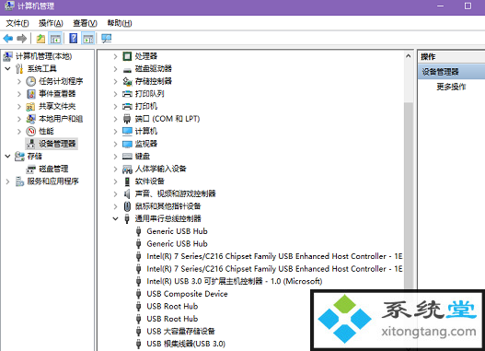
Task: Select 磁盘管理 under 存储
Action: point(53,169)
